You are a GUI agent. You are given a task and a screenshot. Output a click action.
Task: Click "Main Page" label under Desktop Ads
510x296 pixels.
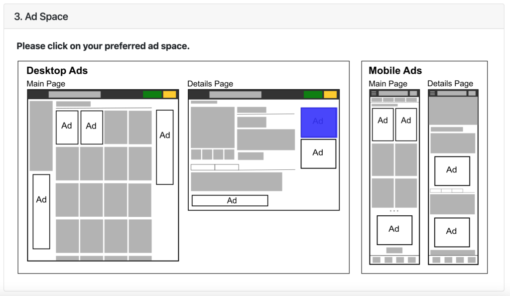point(46,84)
